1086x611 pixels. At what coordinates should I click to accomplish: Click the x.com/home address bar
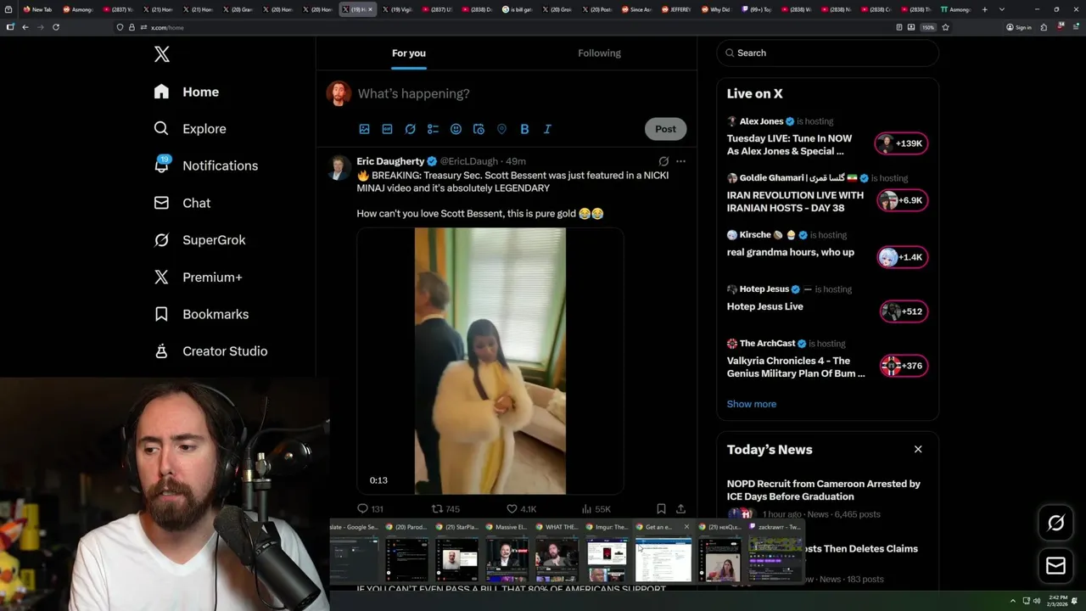(x=501, y=27)
